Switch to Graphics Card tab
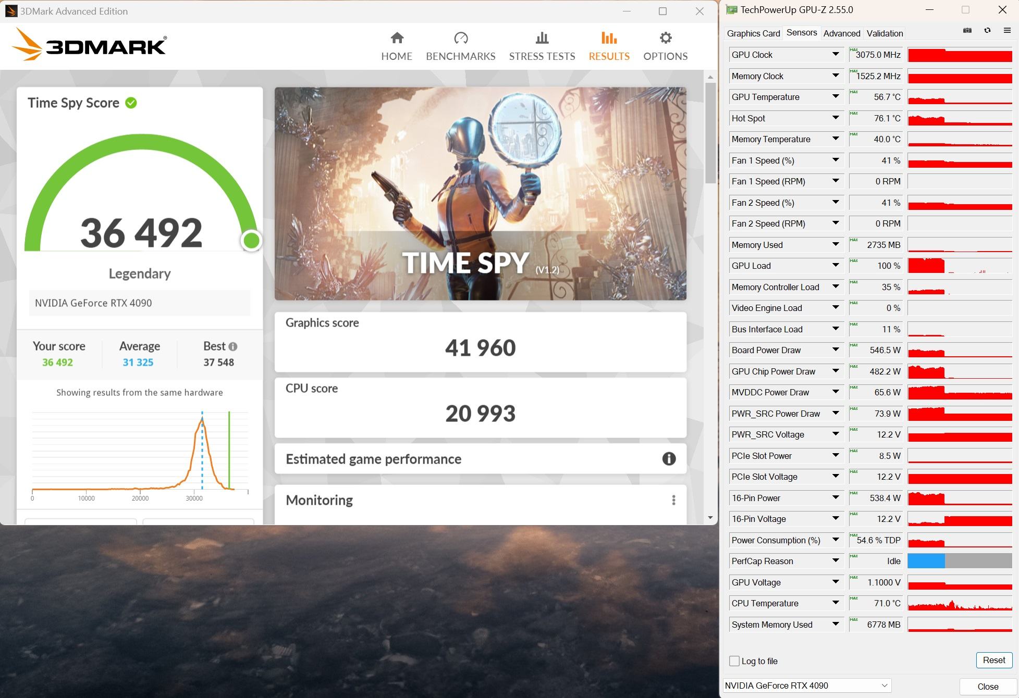This screenshot has width=1019, height=698. [753, 33]
